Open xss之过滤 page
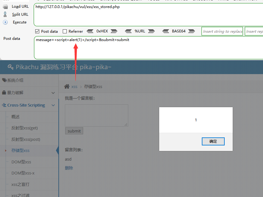 click(x=20, y=195)
